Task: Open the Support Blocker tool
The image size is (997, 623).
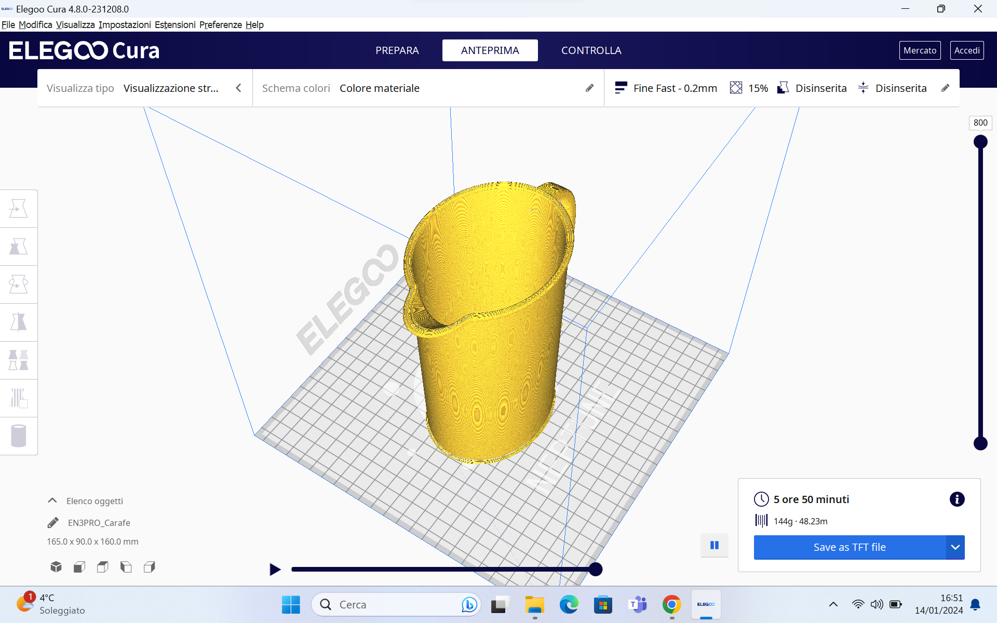Action: tap(19, 398)
